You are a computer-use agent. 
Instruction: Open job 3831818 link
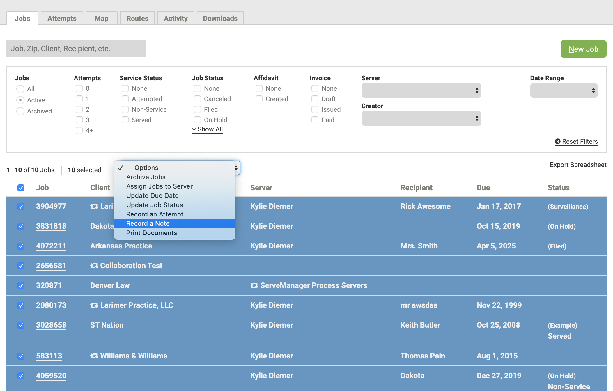coord(51,226)
